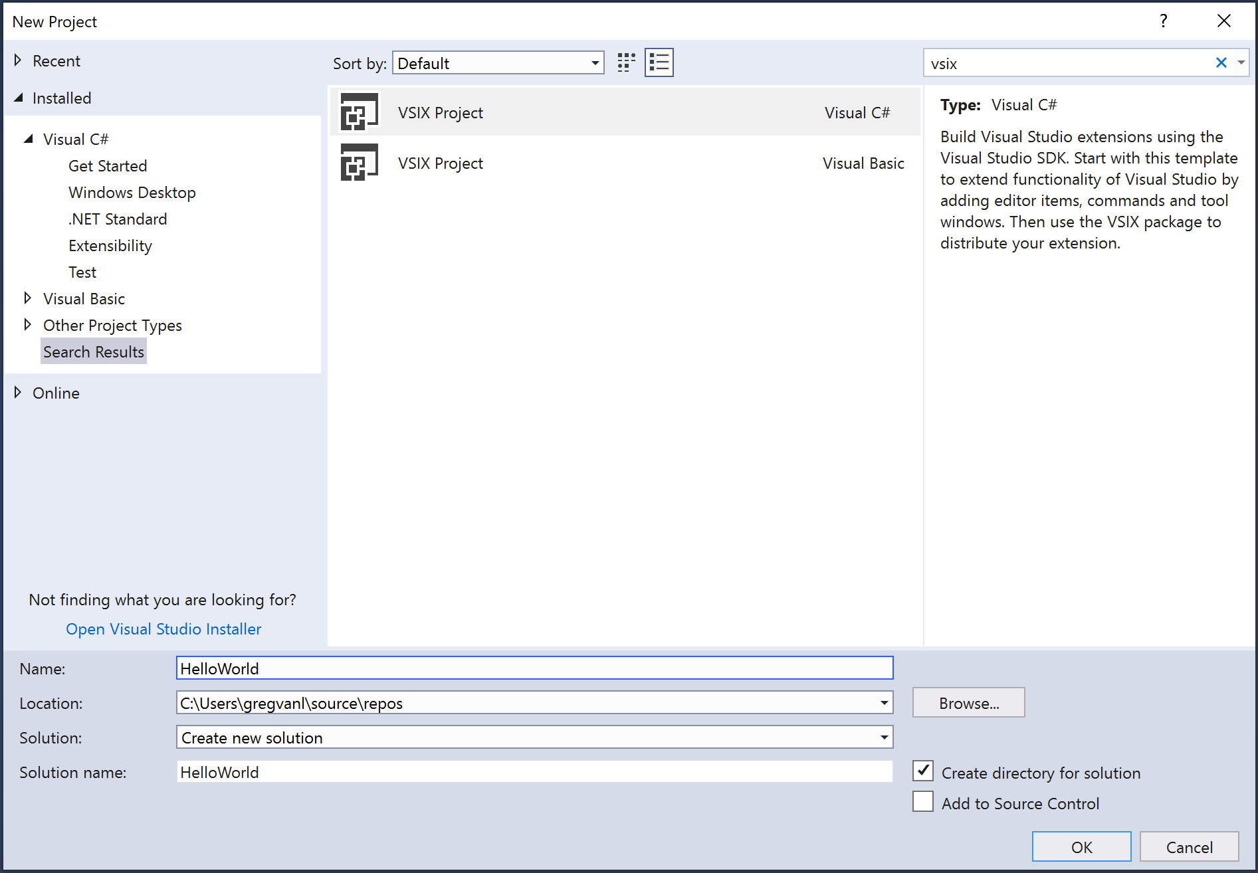The image size is (1258, 873).
Task: Select the Visual Basic VSIX Project row
Action: point(625,162)
